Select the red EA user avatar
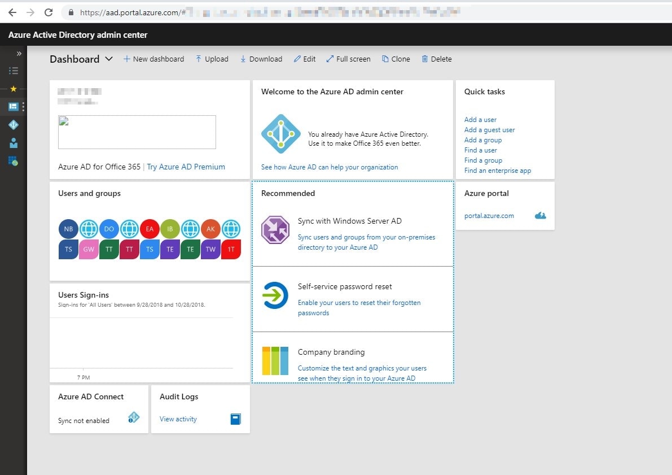Screen dimensions: 672x475 click(150, 229)
